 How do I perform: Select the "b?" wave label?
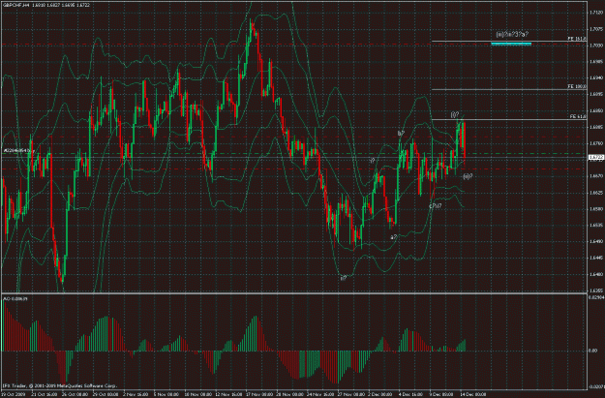pyautogui.click(x=401, y=134)
